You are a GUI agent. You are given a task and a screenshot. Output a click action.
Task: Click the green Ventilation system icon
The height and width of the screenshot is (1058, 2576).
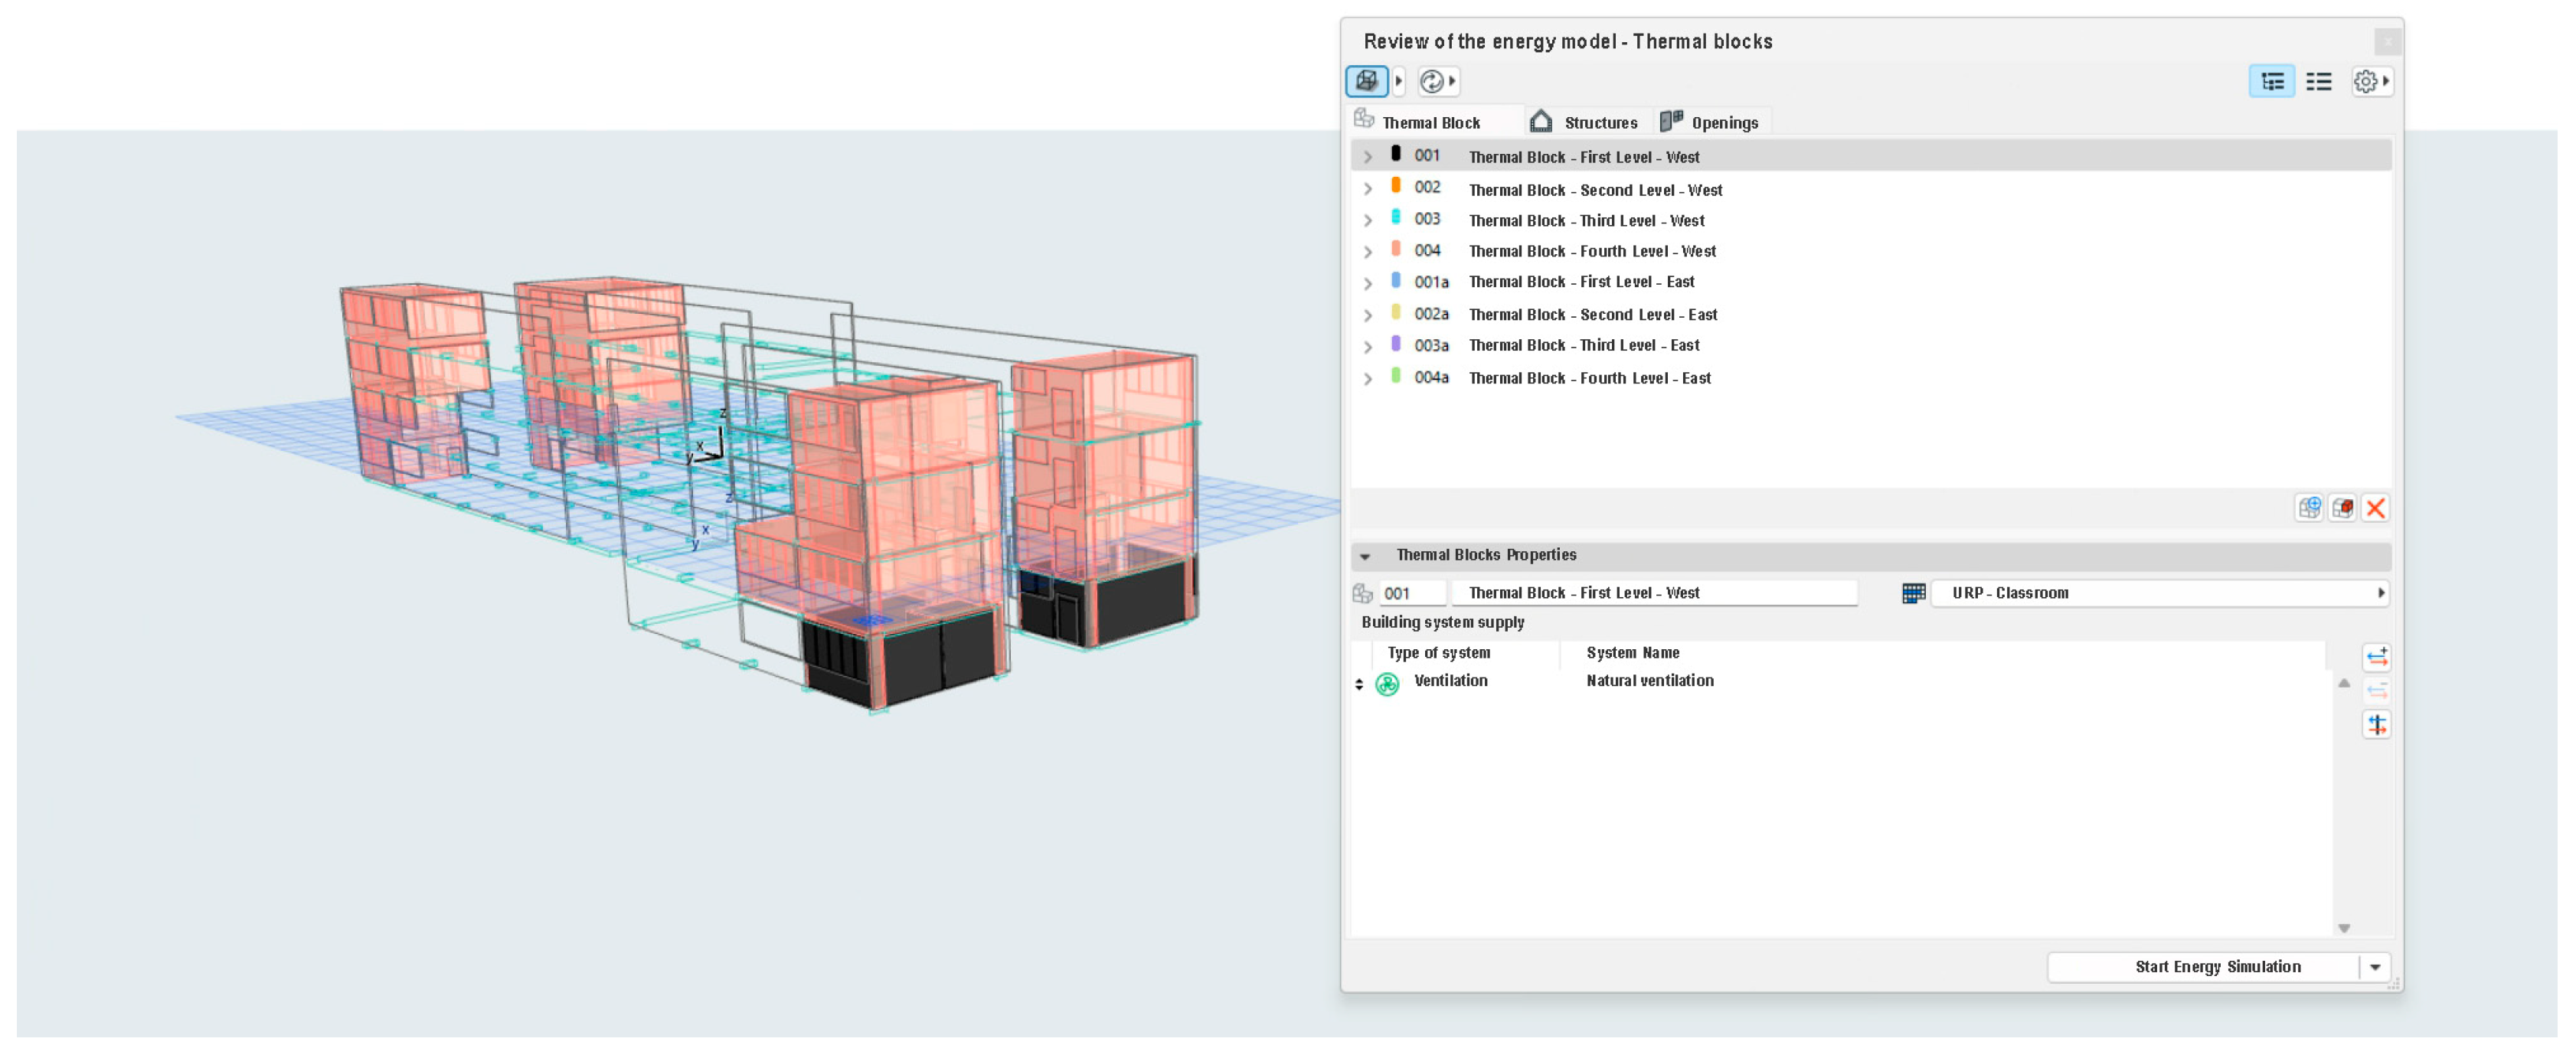point(1387,684)
